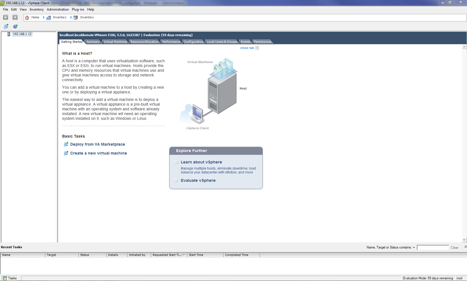Screen dimensions: 467x281
Task: Close the Recent Tasks panel
Action: 465,247
